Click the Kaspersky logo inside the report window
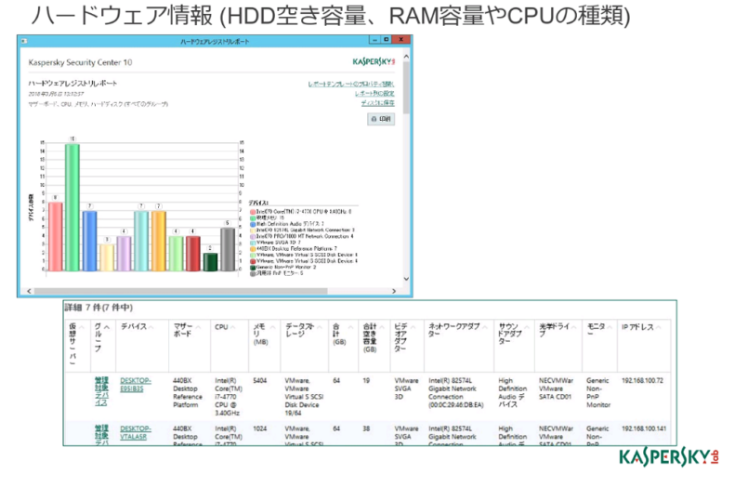 coord(374,62)
